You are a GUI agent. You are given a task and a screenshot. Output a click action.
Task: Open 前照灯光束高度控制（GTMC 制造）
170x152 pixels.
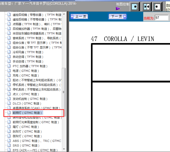pyautogui.click(x=36, y=122)
